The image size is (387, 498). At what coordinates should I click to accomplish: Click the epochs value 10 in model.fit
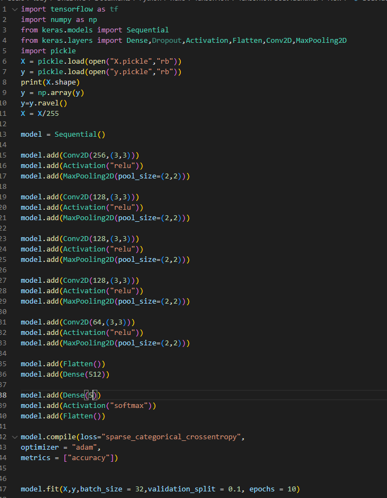[x=291, y=489]
